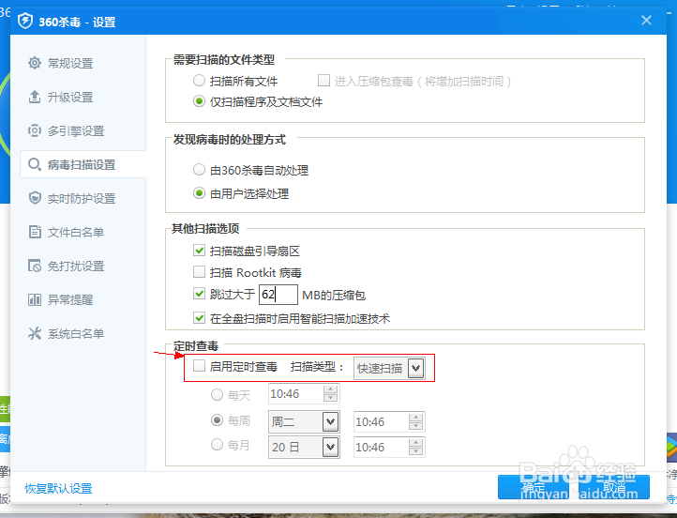Decrease the 每天 time with down arrow
This screenshot has height=518, width=677.
tap(330, 398)
